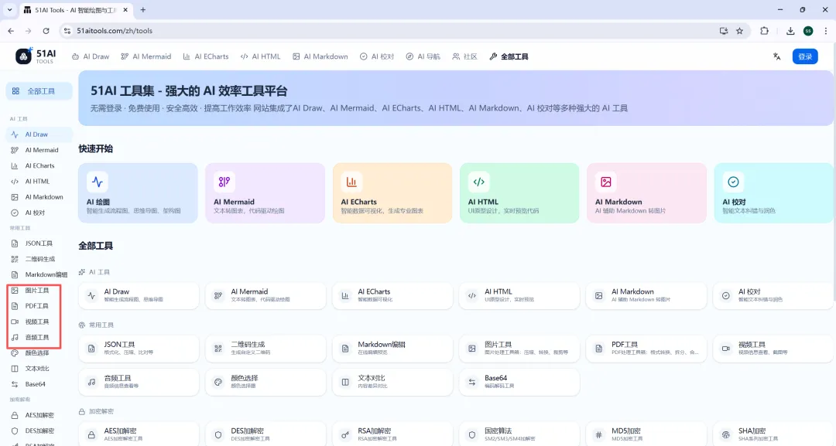836x446 pixels.
Task: Open 视频工具 in the sidebar
Action: pyautogui.click(x=39, y=322)
